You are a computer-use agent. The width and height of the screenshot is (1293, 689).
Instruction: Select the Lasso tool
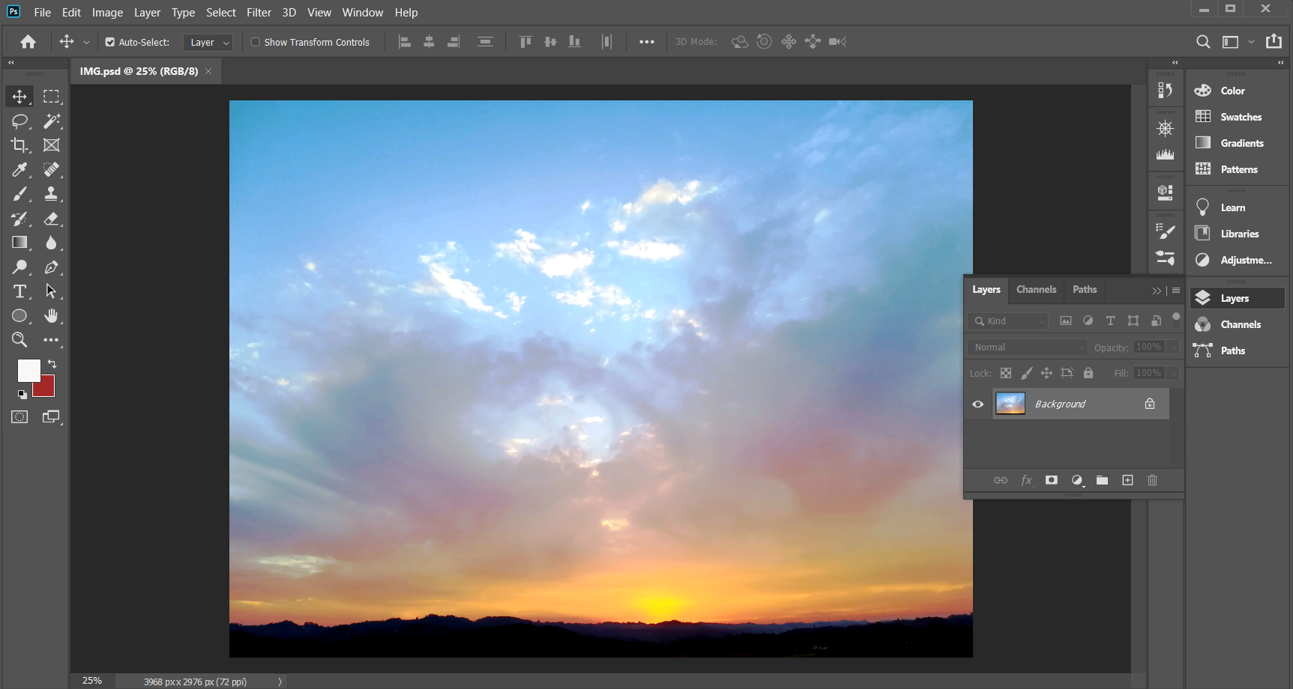(19, 121)
